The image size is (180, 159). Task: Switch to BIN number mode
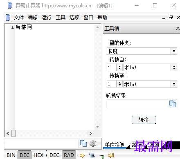coord(11,155)
